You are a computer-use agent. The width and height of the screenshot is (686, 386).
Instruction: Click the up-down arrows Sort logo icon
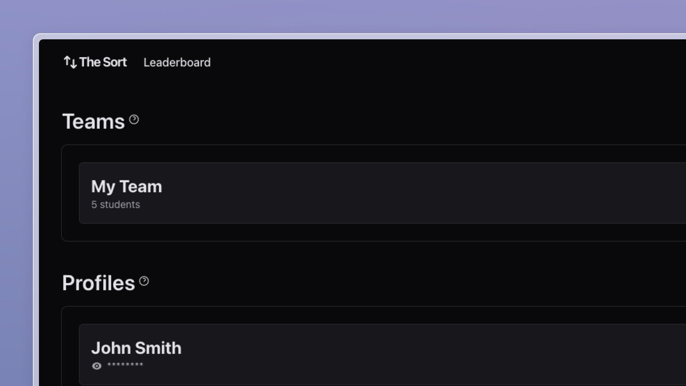click(x=70, y=62)
